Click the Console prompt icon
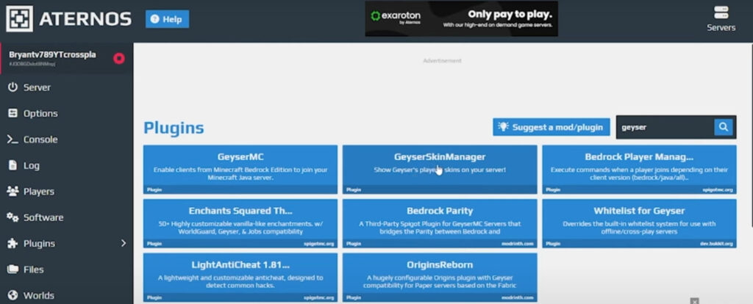Viewport: 753px width, 304px height. pyautogui.click(x=13, y=140)
